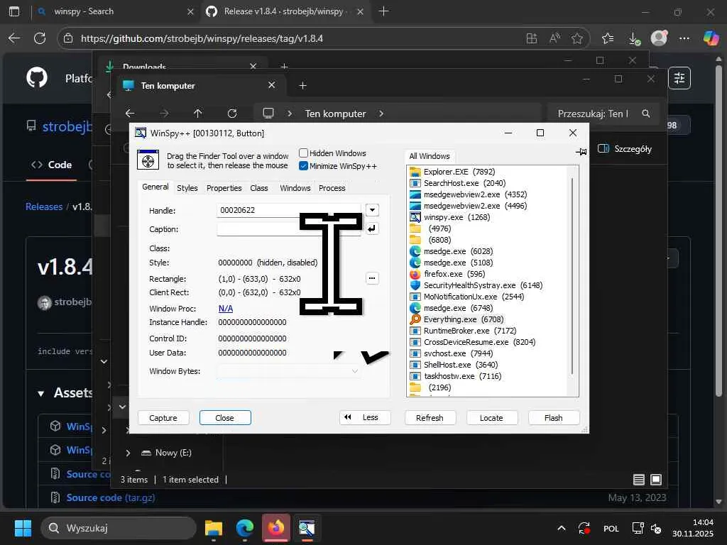Click Explorer search box Przeszukaj: Ten
Image resolution: width=727 pixels, height=545 pixels.
click(603, 114)
